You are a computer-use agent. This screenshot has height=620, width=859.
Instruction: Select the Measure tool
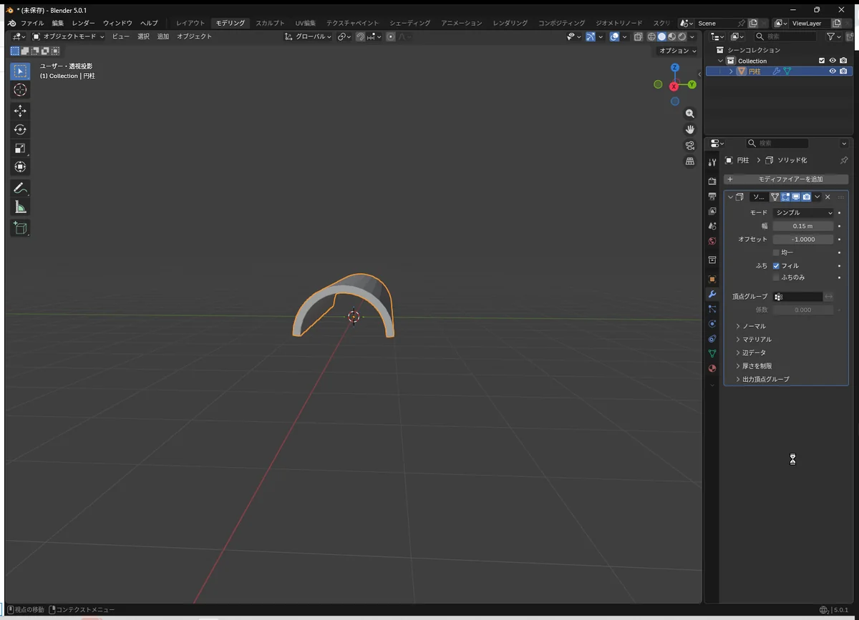(20, 207)
